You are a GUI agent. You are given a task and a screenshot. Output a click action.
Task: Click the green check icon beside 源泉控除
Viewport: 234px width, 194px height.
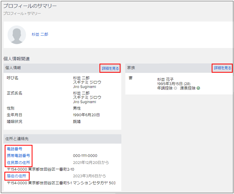point(198,88)
